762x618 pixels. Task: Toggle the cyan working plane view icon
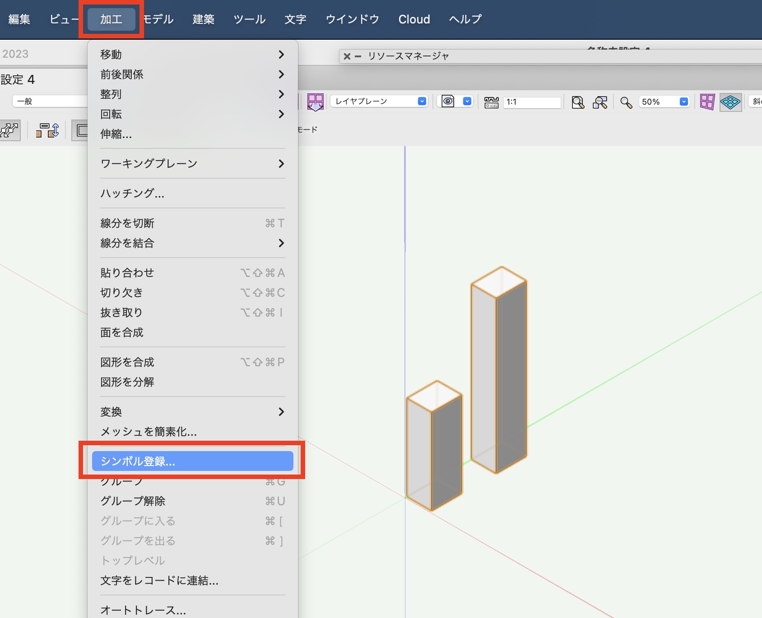click(730, 102)
